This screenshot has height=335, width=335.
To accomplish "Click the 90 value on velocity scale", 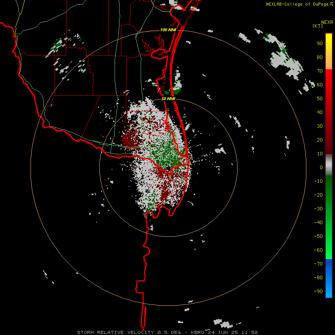I will click(x=320, y=44).
